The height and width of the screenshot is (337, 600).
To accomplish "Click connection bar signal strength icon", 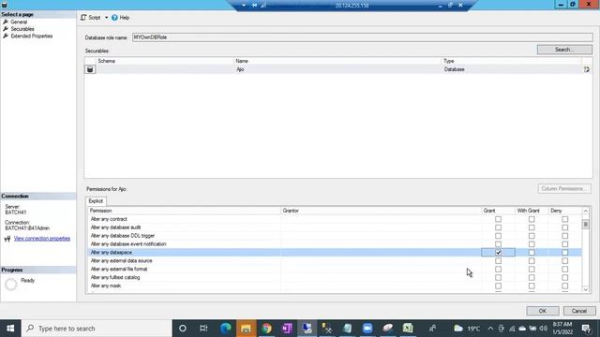I will click(x=263, y=6).
